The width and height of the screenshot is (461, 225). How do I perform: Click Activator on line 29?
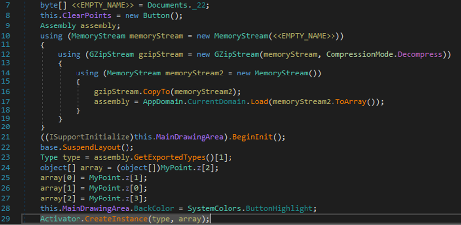point(60,219)
